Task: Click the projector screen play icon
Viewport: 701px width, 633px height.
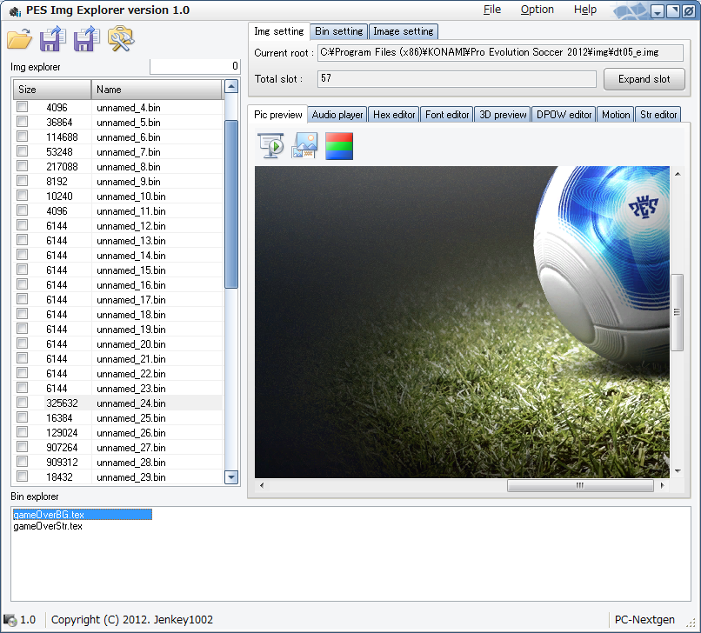Action: click(x=271, y=145)
